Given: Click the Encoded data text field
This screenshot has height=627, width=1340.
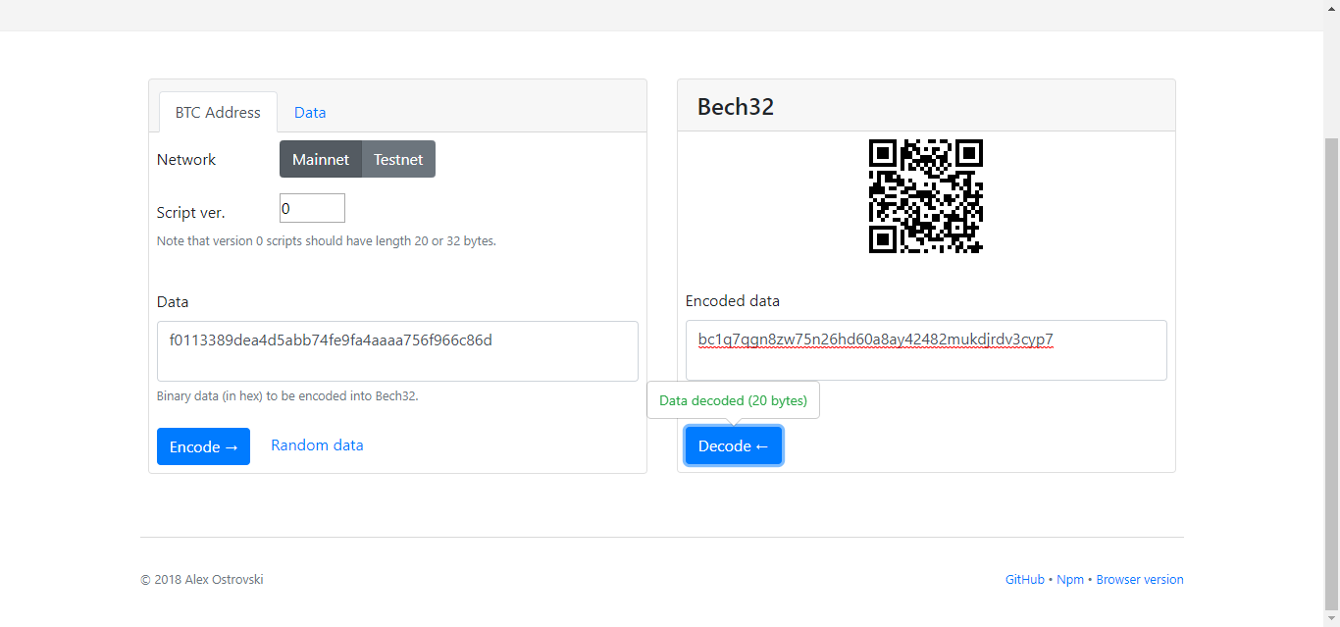Looking at the screenshot, I should pyautogui.click(x=926, y=350).
